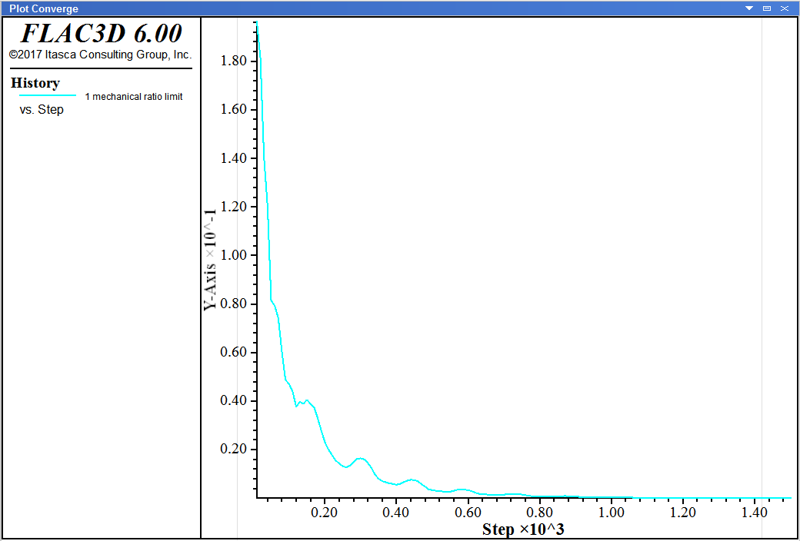
Task: Click the Plot Converge title text
Action: click(x=44, y=8)
